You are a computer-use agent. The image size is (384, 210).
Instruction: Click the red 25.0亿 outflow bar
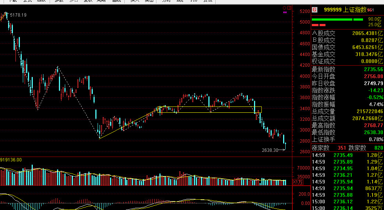click(318, 25)
